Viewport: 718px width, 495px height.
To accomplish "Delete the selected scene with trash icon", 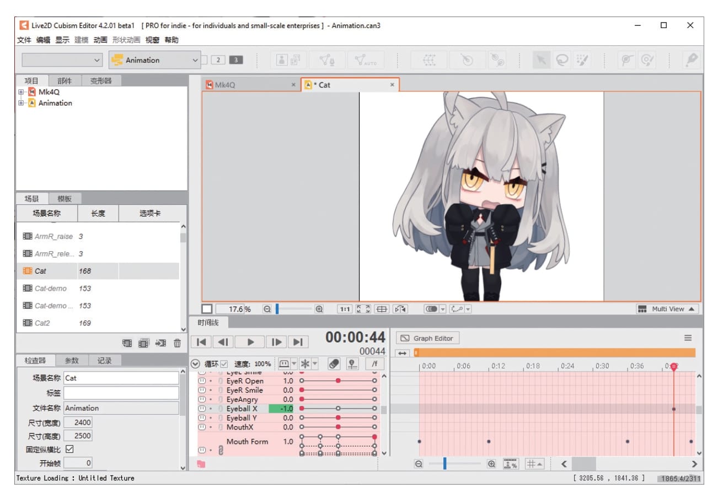I will (178, 343).
